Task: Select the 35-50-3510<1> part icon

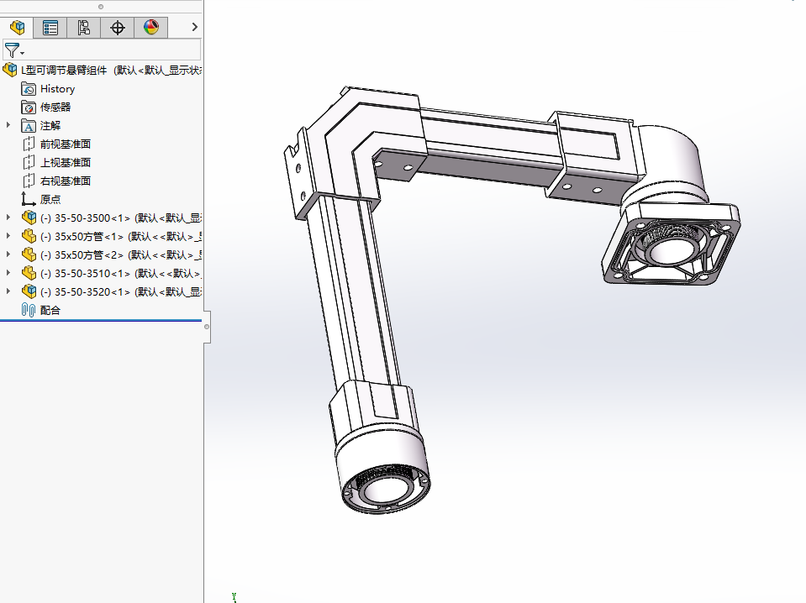Action: coord(29,273)
